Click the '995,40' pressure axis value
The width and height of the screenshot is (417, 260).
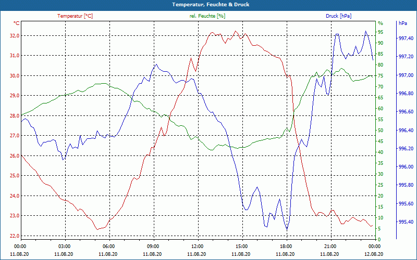click(406, 222)
